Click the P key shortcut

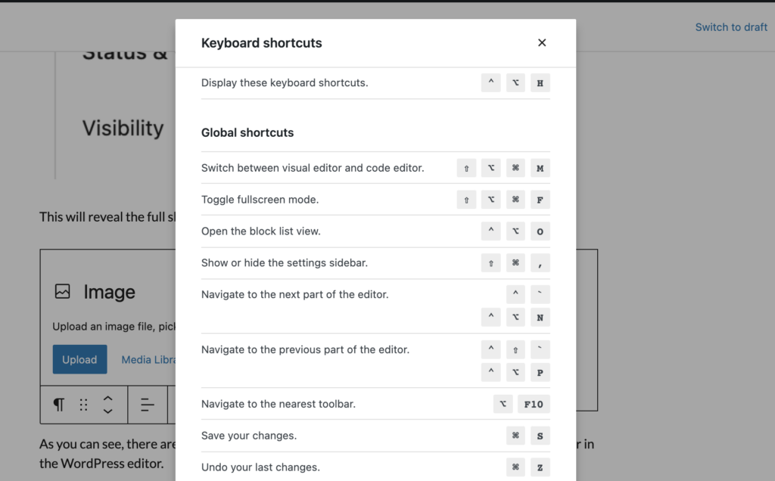tap(540, 372)
